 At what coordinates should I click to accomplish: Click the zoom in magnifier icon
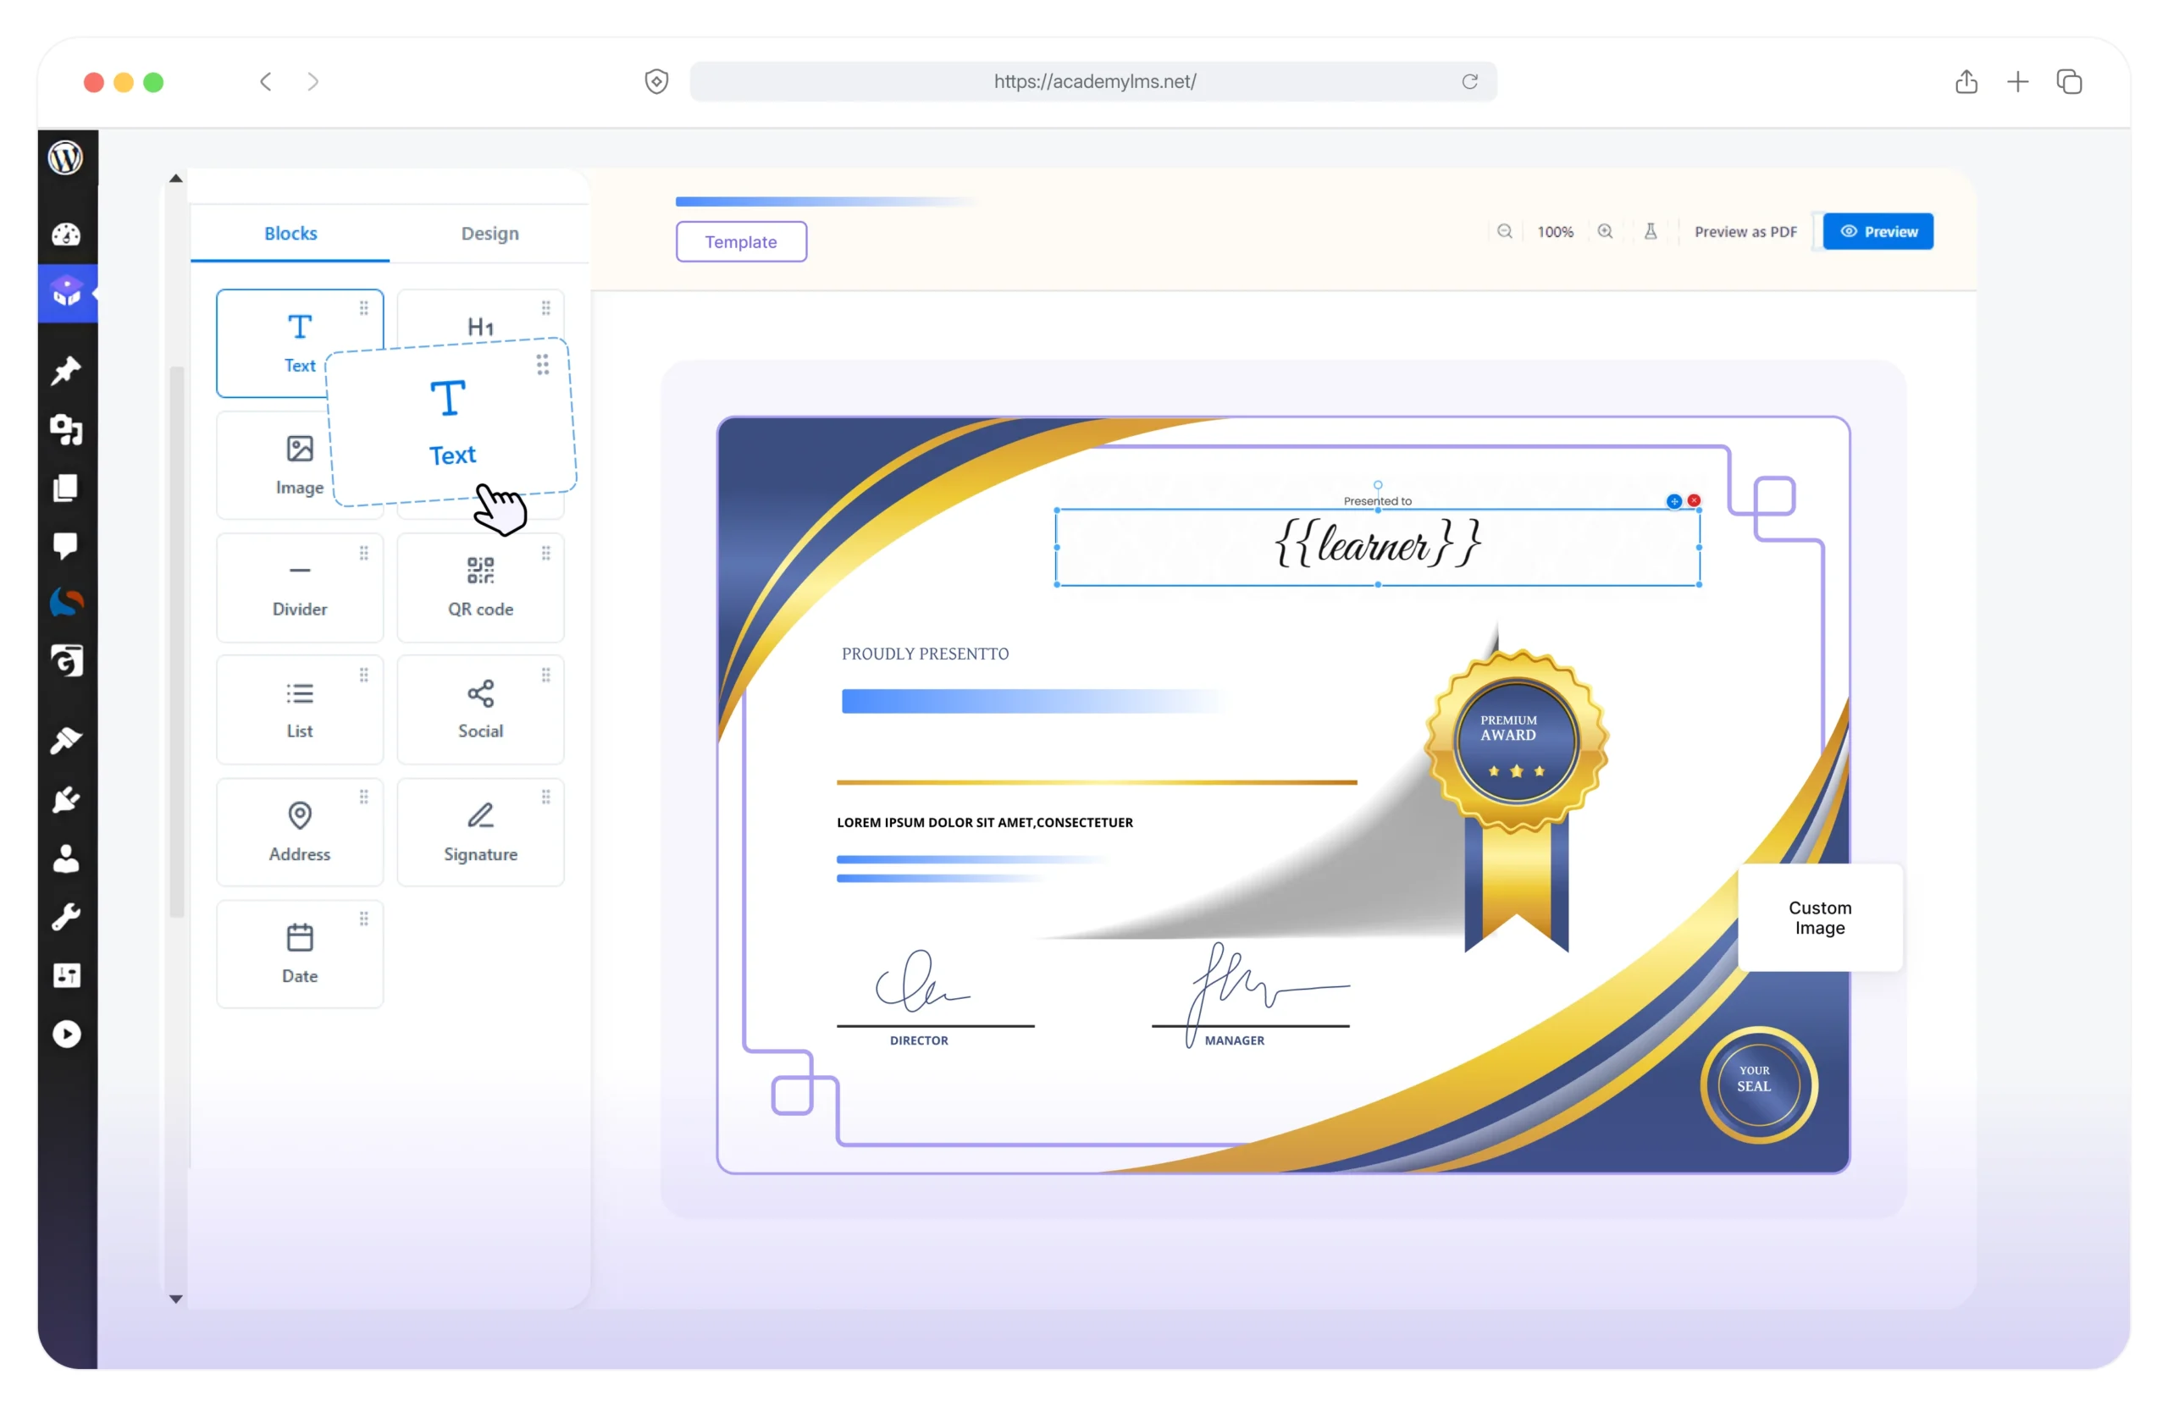[x=1605, y=231]
